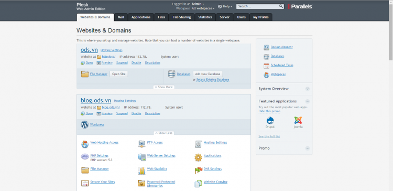This screenshot has height=191, width=393.
Task: Click the Web Server Settings icon
Action: (141, 157)
